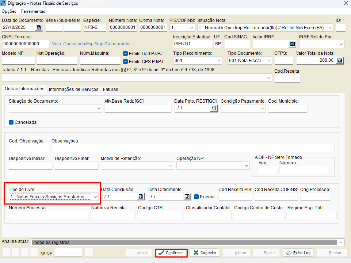The height and width of the screenshot is (263, 351).
Task: Switch to Informações de Serviços tab
Action: tap(73, 89)
